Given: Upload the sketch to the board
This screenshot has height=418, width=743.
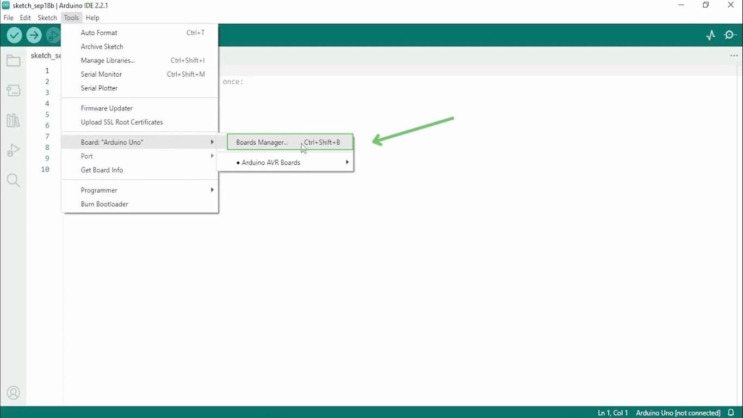Looking at the screenshot, I should tap(34, 35).
